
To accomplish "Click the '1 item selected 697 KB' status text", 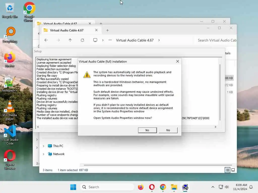I will click(x=73, y=170).
